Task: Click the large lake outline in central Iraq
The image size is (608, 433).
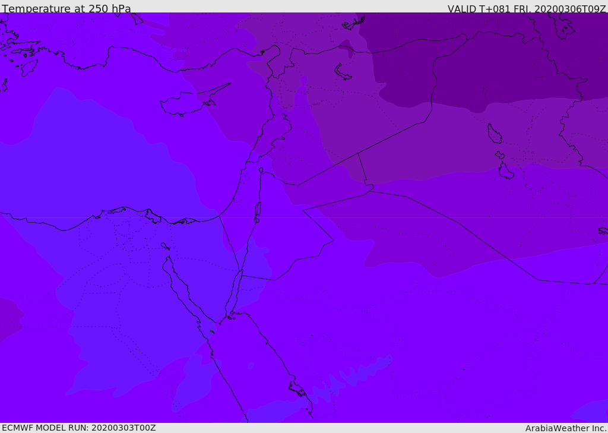Action: coord(494,134)
